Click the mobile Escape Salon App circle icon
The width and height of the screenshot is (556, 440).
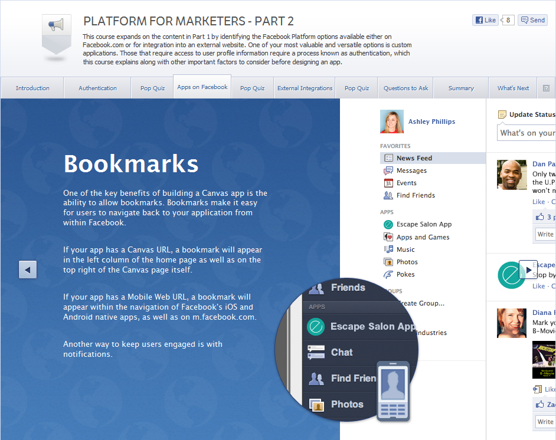point(316,327)
